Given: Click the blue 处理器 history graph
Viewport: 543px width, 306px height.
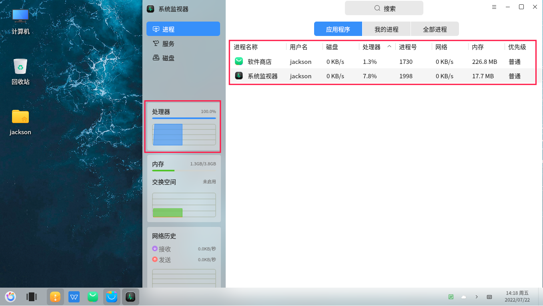Looking at the screenshot, I should coord(184,135).
